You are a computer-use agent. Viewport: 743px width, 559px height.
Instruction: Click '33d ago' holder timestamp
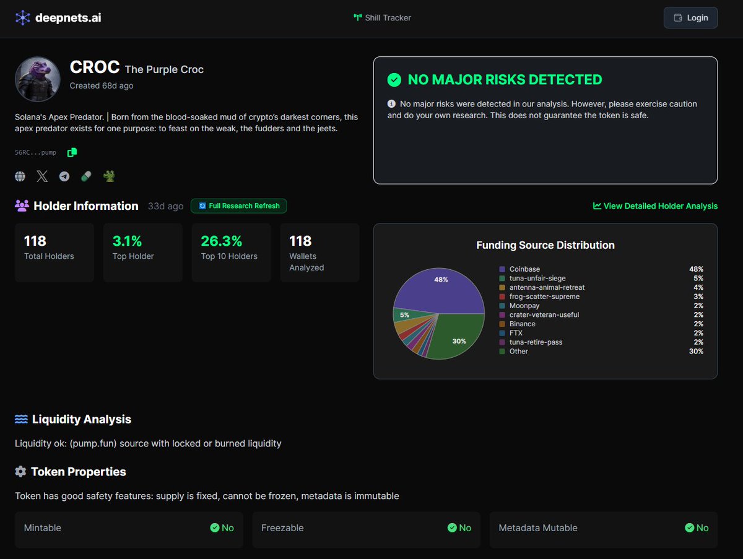click(x=165, y=206)
